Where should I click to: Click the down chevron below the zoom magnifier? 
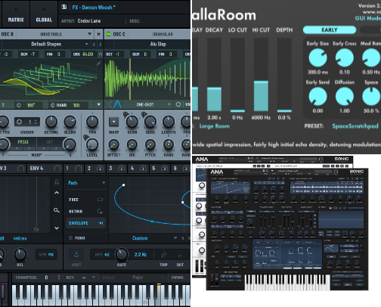tap(57, 228)
